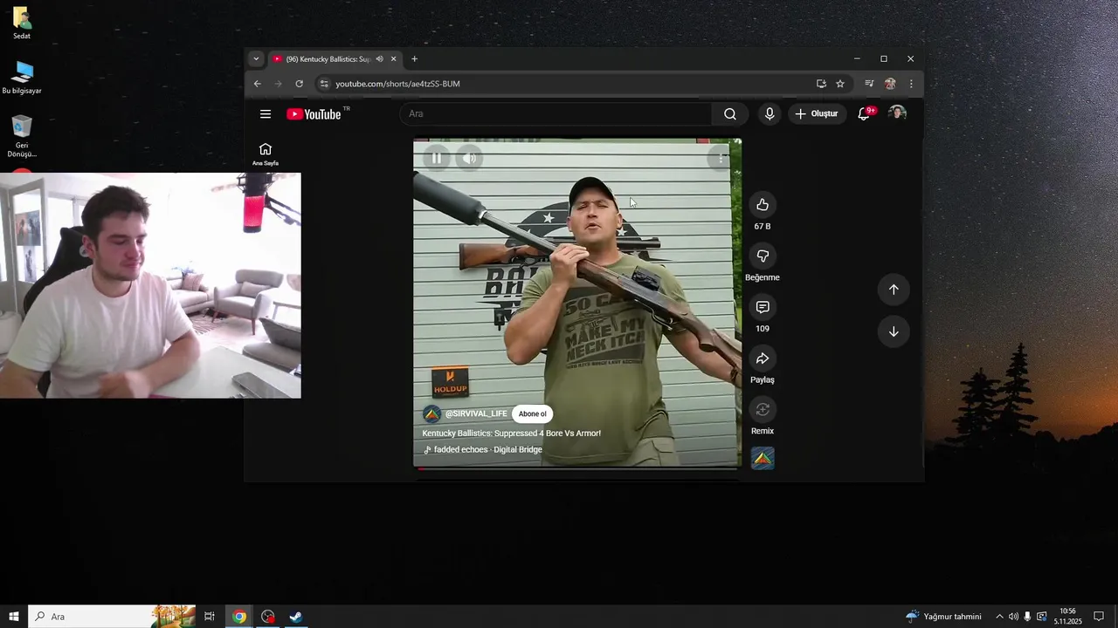Viewport: 1118px width, 628px height.
Task: Switch to Chrome on the taskbar
Action: pyautogui.click(x=239, y=617)
